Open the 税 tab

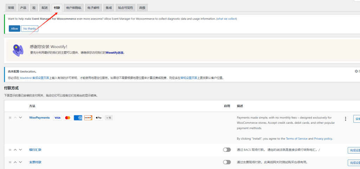coord(34,8)
